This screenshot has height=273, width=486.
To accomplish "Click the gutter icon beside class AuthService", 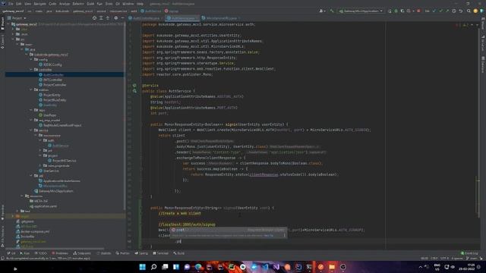I will pyautogui.click(x=134, y=91).
